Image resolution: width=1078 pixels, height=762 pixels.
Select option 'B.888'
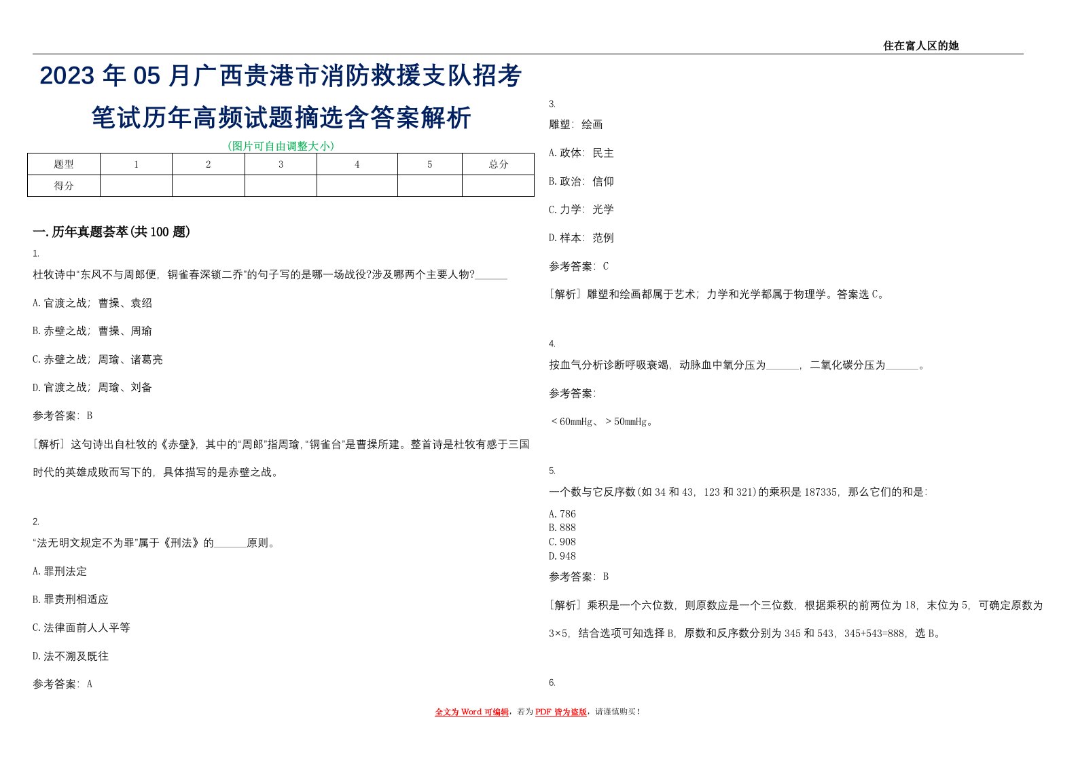click(562, 528)
